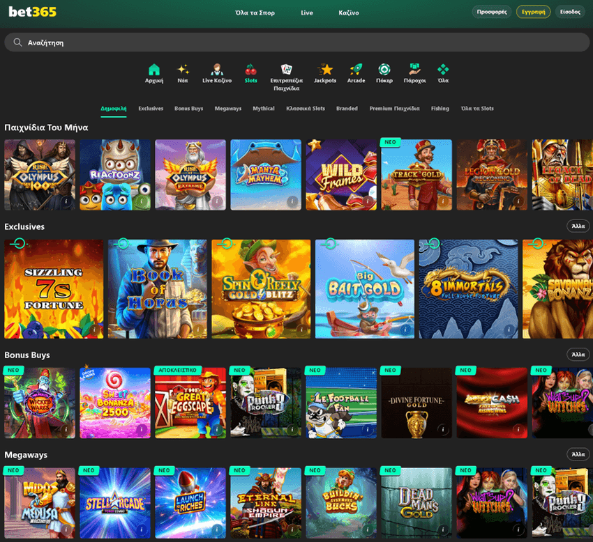Show info for Big Bait Gold
593x542 pixels.
point(405,330)
